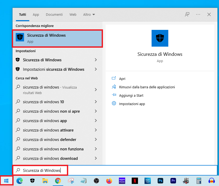Open Windows Security shield in taskbar

(x=32, y=181)
